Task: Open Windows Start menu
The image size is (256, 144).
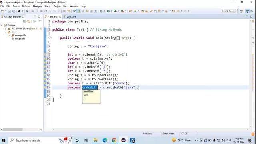Action: [4, 140]
